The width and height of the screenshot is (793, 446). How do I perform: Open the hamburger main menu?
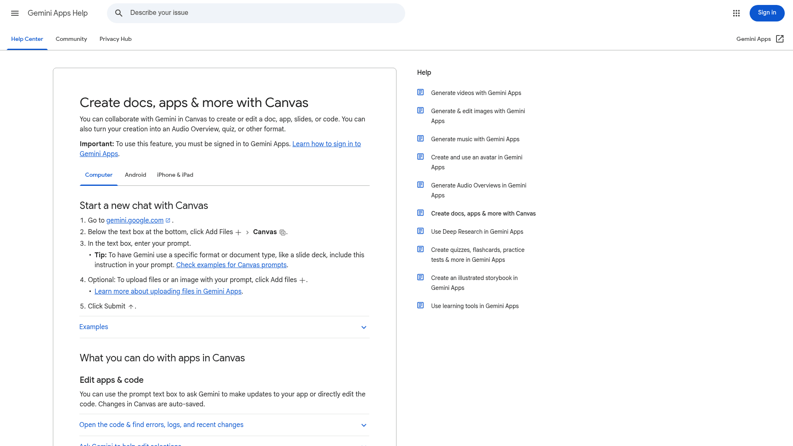[x=15, y=13]
